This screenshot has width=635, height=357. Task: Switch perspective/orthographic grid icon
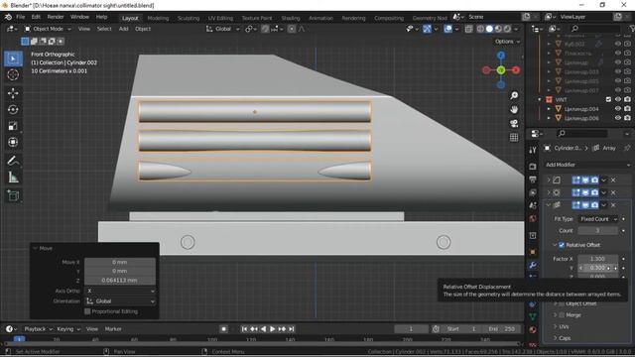coord(514,138)
